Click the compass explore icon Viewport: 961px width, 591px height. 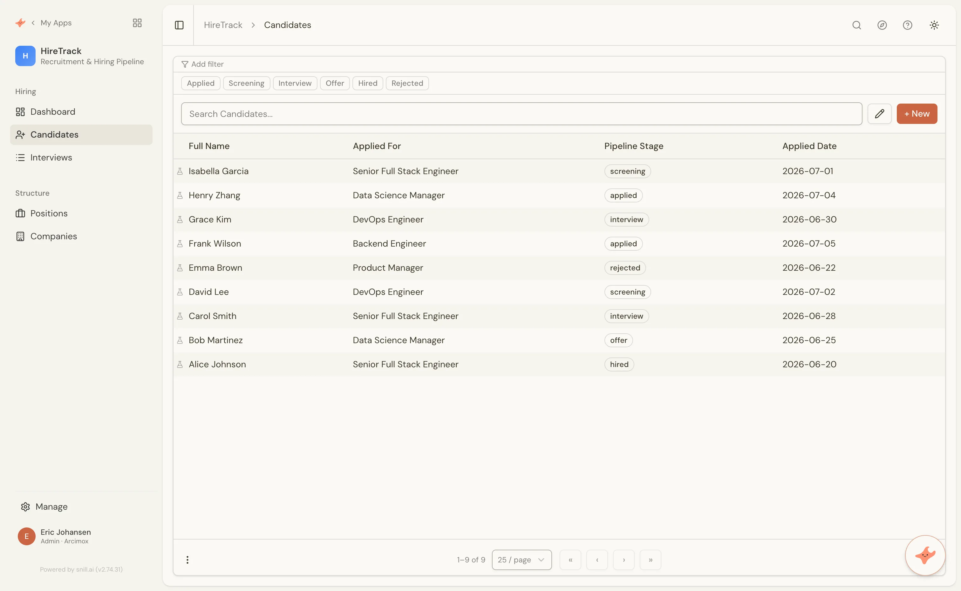pyautogui.click(x=882, y=25)
